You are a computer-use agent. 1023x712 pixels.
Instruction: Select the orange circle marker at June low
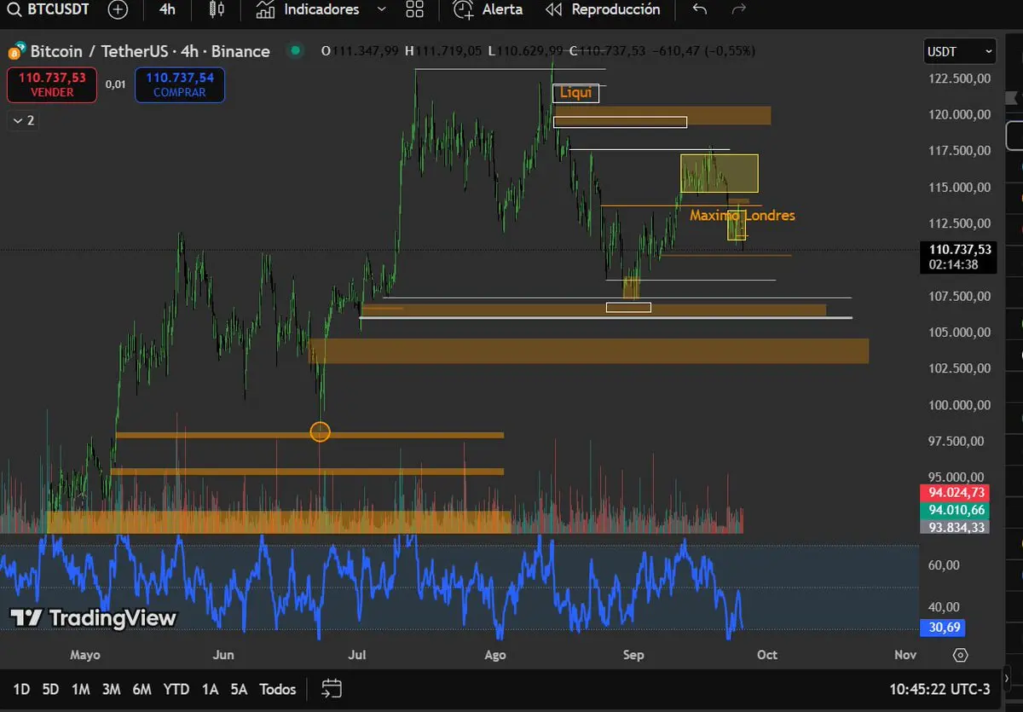pos(321,431)
